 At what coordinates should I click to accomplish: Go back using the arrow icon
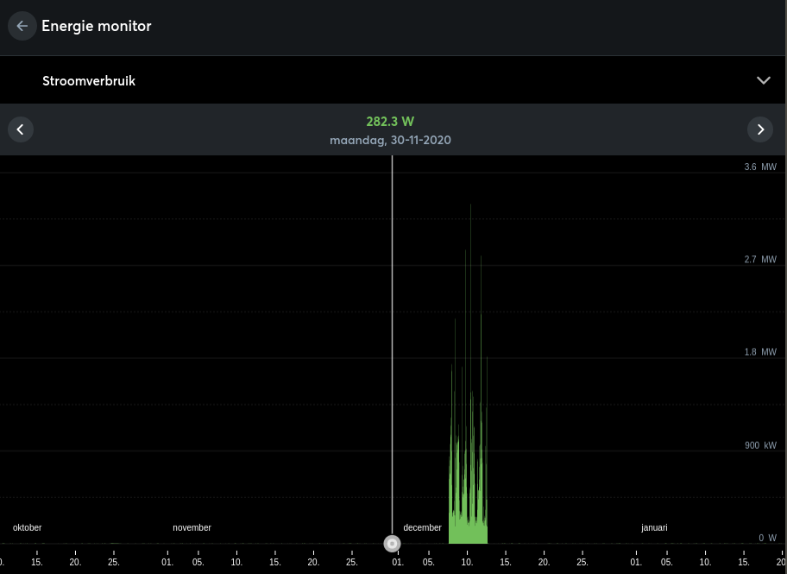22,26
